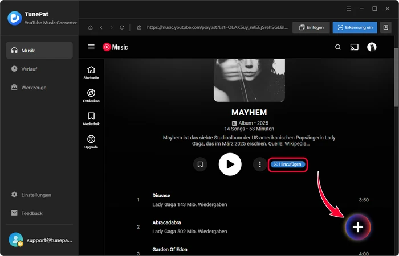Select the song Abracadabra
Screen dimensions: 399x256
coord(166,222)
